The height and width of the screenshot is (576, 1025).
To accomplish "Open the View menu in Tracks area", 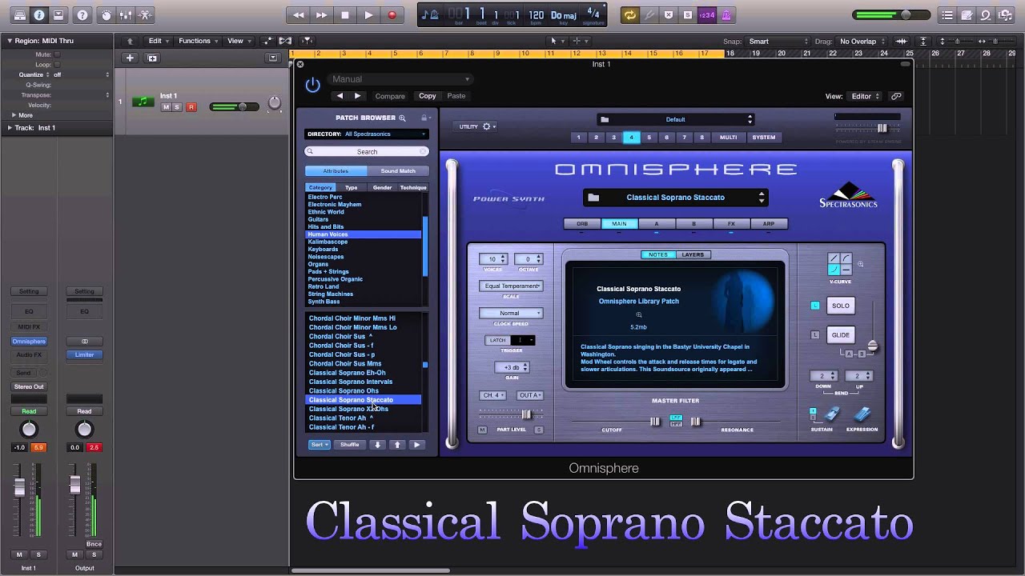I will 239,41.
